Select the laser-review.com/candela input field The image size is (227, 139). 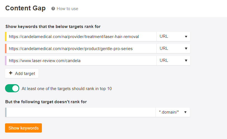click(x=81, y=60)
